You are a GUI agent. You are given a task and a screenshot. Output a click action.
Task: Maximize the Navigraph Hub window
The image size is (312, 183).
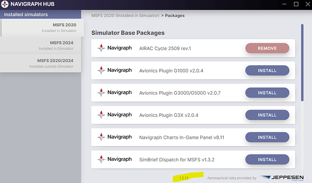[x=296, y=4]
